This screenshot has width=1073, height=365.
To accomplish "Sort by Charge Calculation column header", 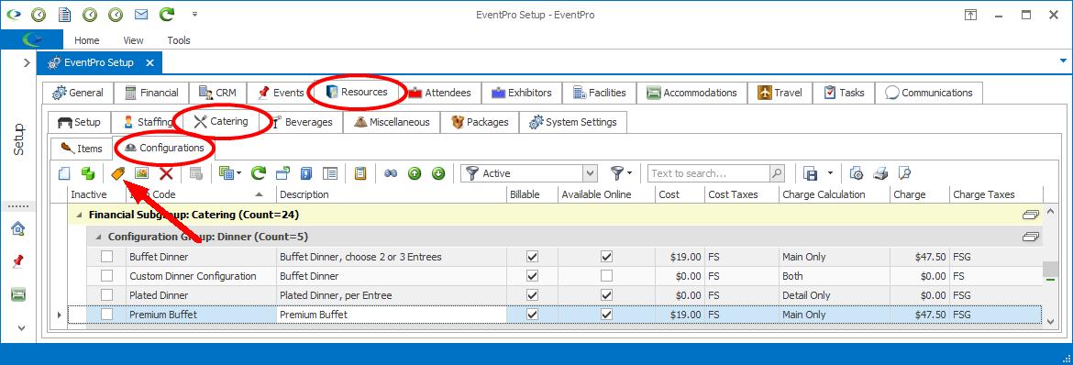I will click(834, 194).
